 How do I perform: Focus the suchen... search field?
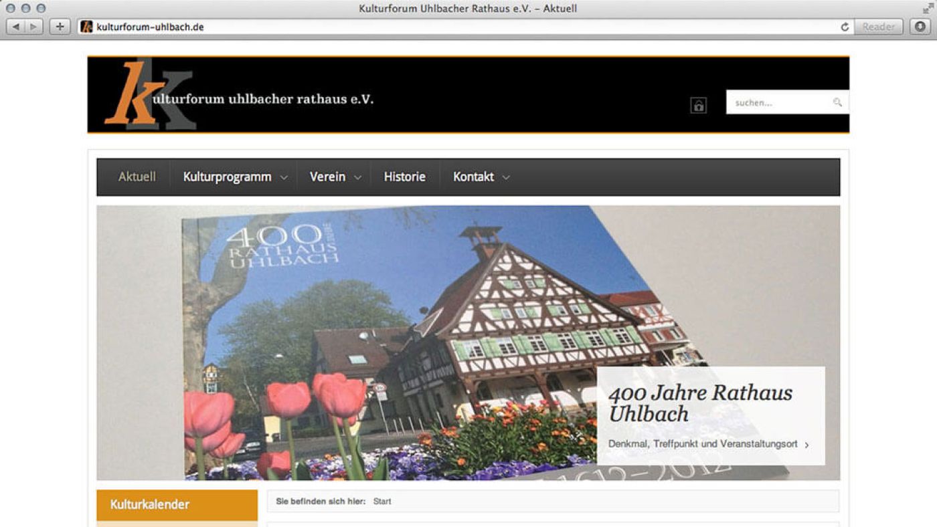point(780,103)
